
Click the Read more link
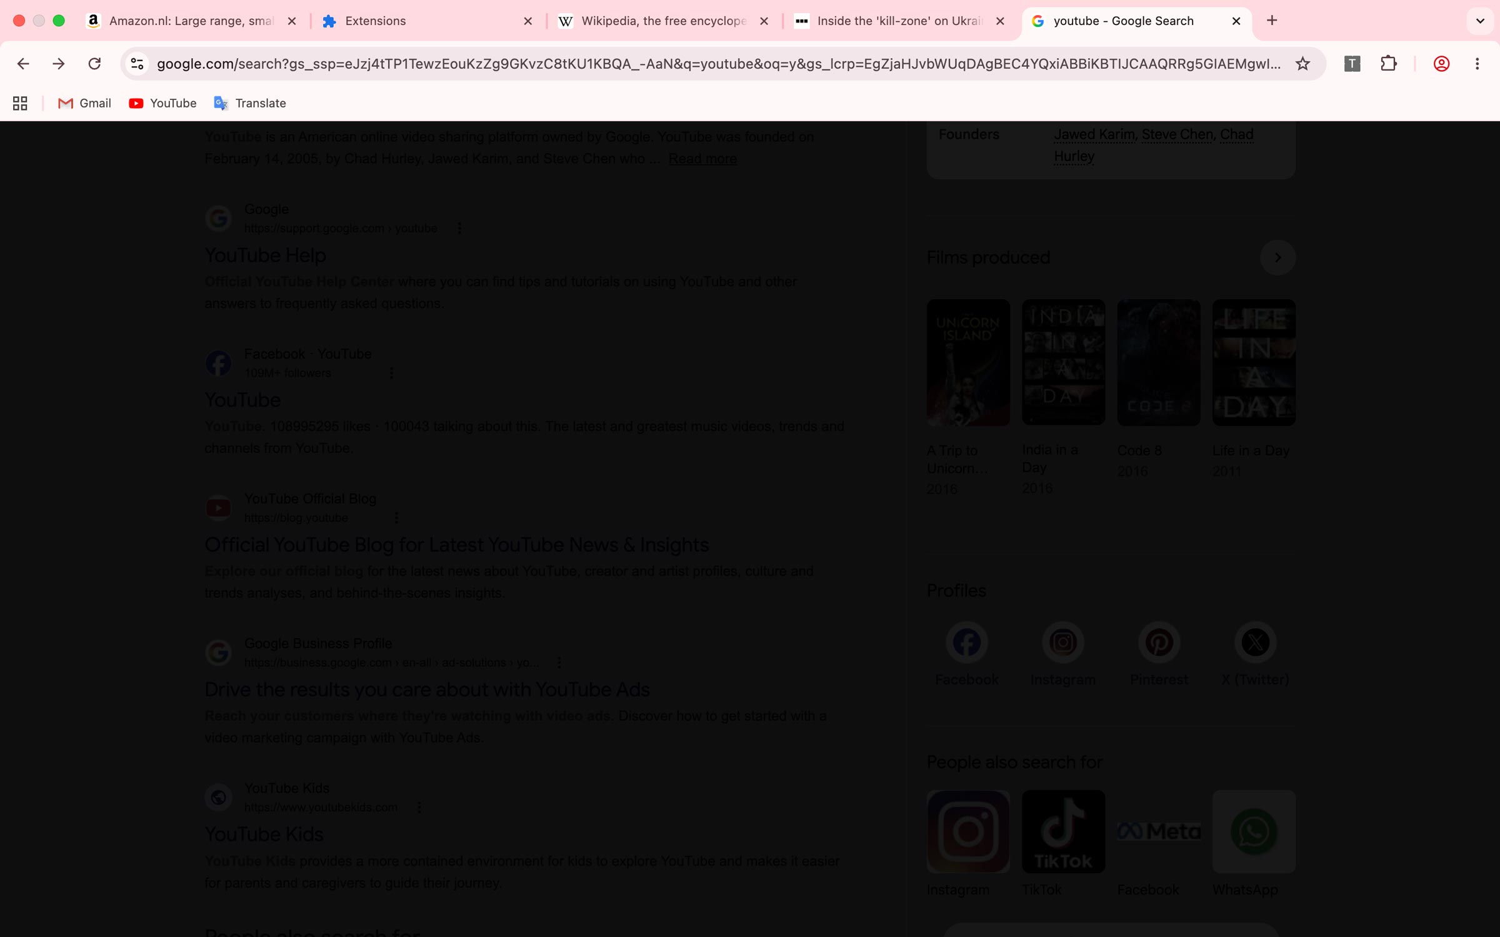702,159
